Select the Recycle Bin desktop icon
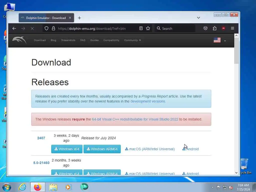The height and width of the screenshot is (192, 256). (245, 166)
